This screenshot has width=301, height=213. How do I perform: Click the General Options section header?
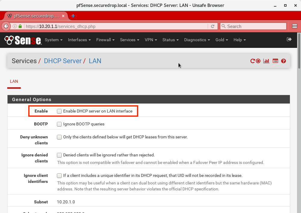[x=149, y=99]
